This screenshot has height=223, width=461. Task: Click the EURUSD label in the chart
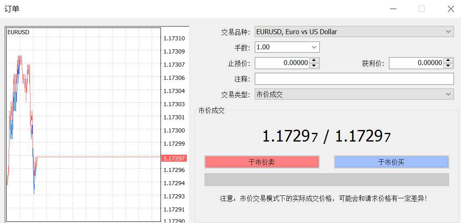click(x=18, y=33)
